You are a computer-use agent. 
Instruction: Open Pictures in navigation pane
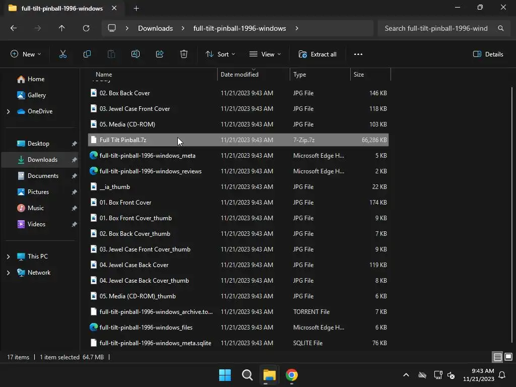(x=39, y=192)
